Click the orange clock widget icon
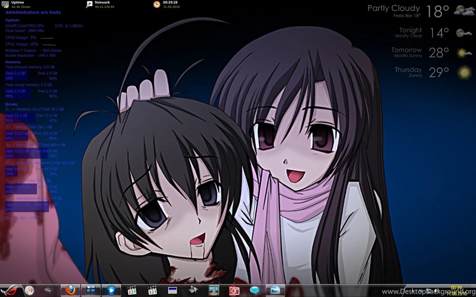The width and height of the screenshot is (476, 297). tap(157, 4)
